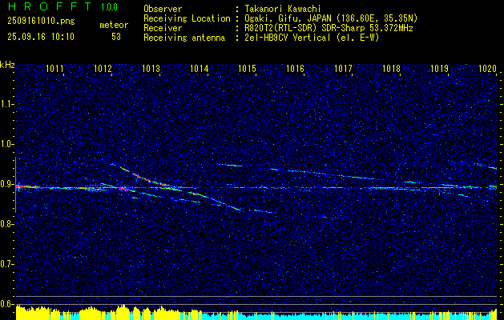The width and height of the screenshot is (504, 320).
Task: Click the version number 1.0.0
Action: click(109, 7)
